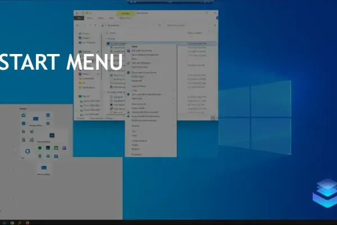Open OneDrive Personal in navigation pane
The height and width of the screenshot is (225, 337).
(x=88, y=43)
